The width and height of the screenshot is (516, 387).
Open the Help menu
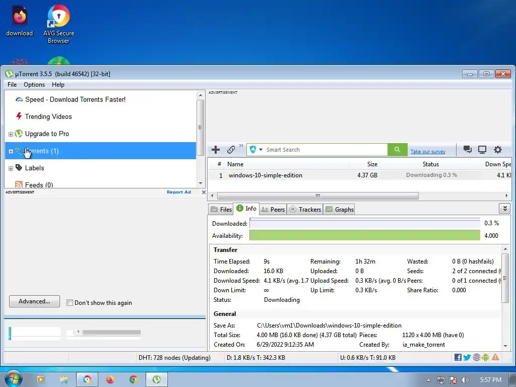[x=58, y=85]
